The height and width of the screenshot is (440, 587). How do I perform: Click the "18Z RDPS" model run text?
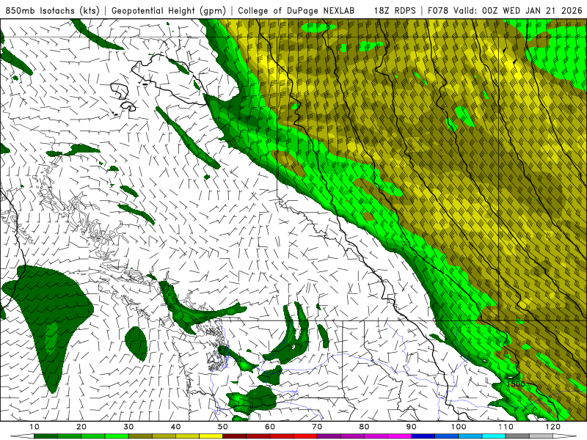(x=395, y=10)
